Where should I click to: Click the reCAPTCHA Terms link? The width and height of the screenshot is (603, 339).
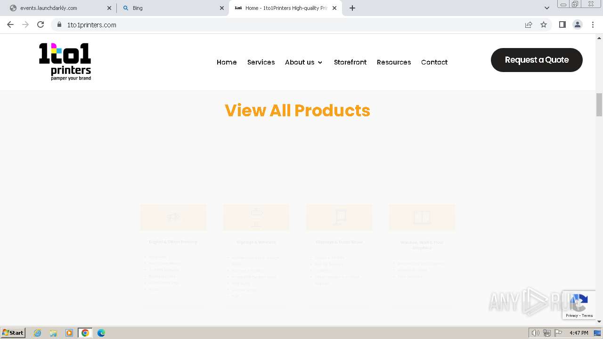pos(587,315)
